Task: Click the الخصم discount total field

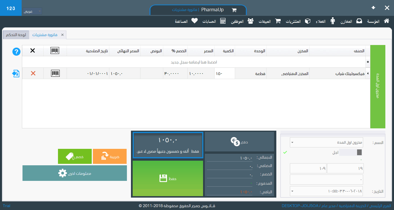Action: pyautogui.click(x=229, y=175)
